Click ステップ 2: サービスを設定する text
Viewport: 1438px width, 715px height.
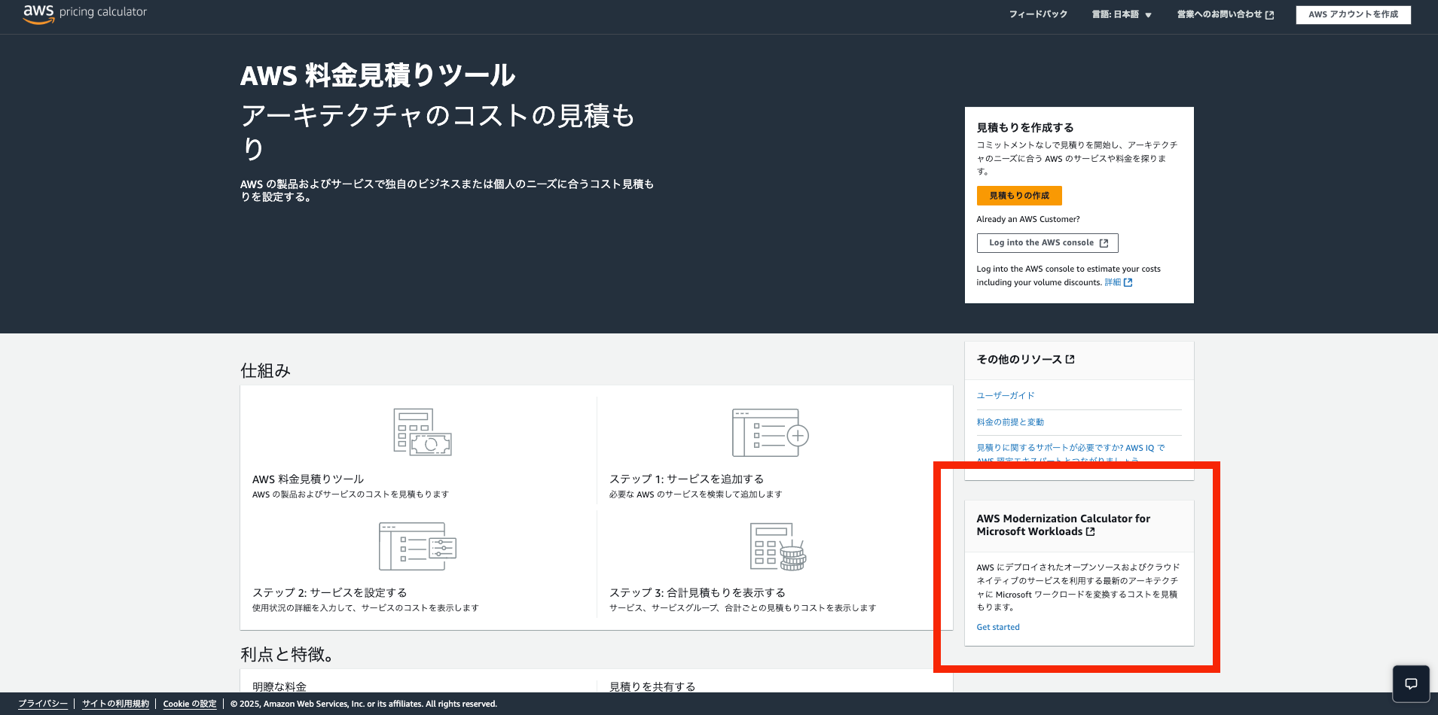point(330,592)
